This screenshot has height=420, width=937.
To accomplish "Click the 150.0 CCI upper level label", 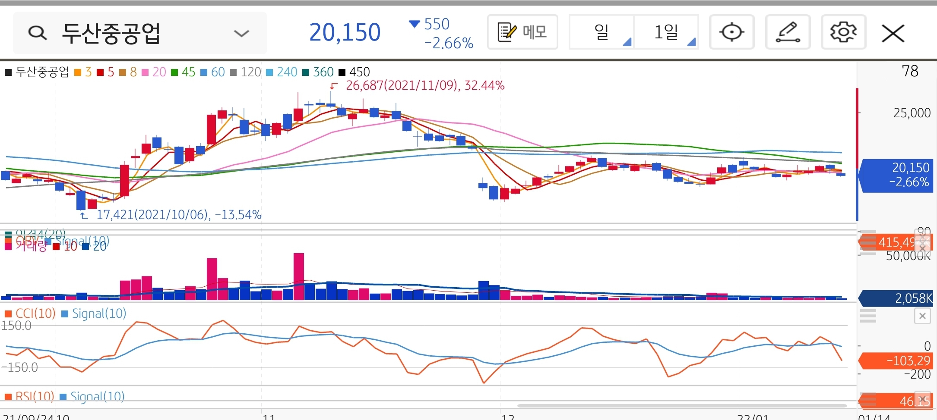I will [16, 326].
